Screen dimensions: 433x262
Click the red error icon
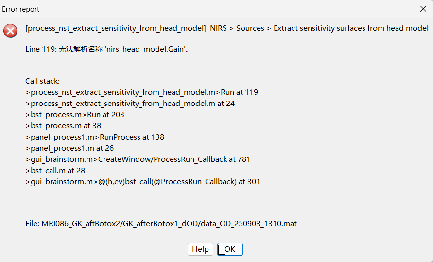10,31
